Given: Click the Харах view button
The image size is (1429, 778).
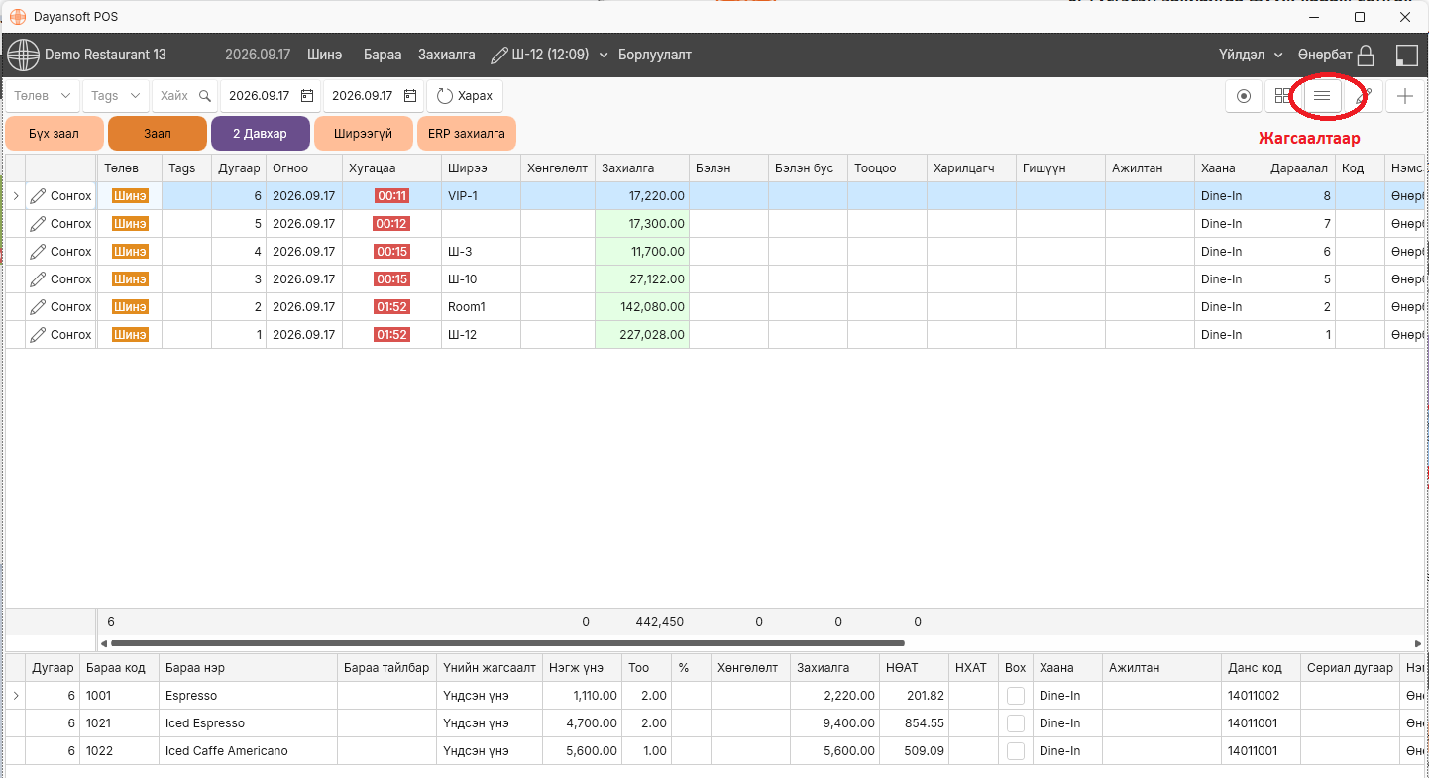Looking at the screenshot, I should [x=465, y=96].
